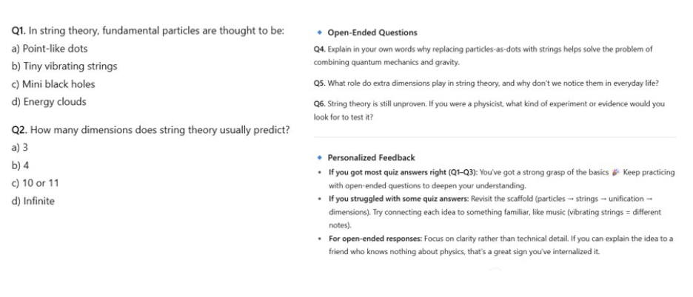Screen dimensions: 693x297
Task: Click the Q6 string theory unproven question
Action: coord(489,104)
